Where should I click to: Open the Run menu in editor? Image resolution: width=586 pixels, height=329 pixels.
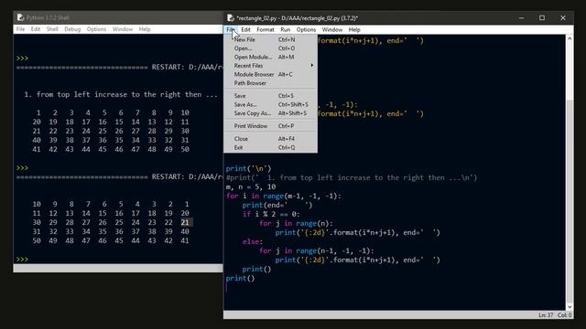click(x=285, y=29)
